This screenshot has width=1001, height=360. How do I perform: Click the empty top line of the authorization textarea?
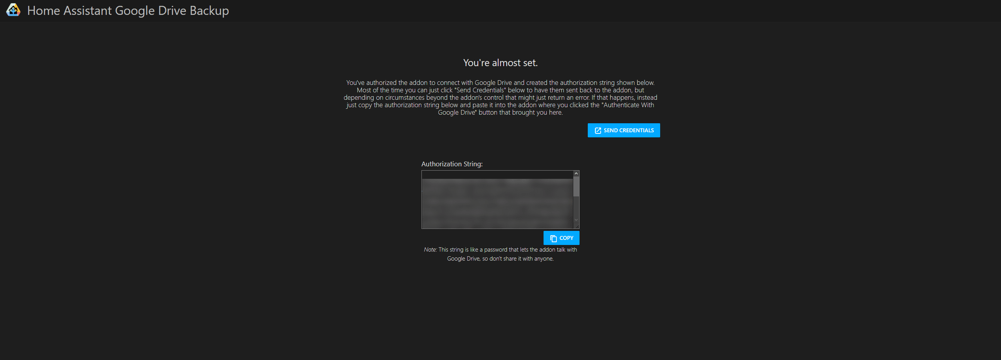coord(497,175)
